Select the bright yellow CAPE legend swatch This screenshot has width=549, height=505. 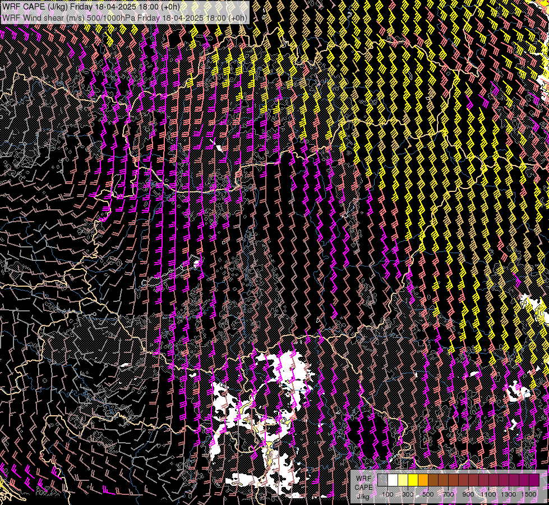(413, 480)
